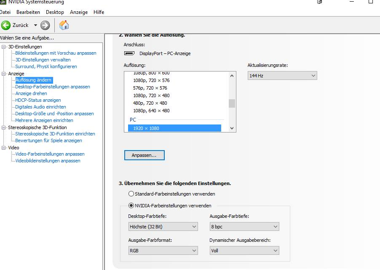
Task: Click the resolution list scrollbar thumb
Action: click(232, 103)
